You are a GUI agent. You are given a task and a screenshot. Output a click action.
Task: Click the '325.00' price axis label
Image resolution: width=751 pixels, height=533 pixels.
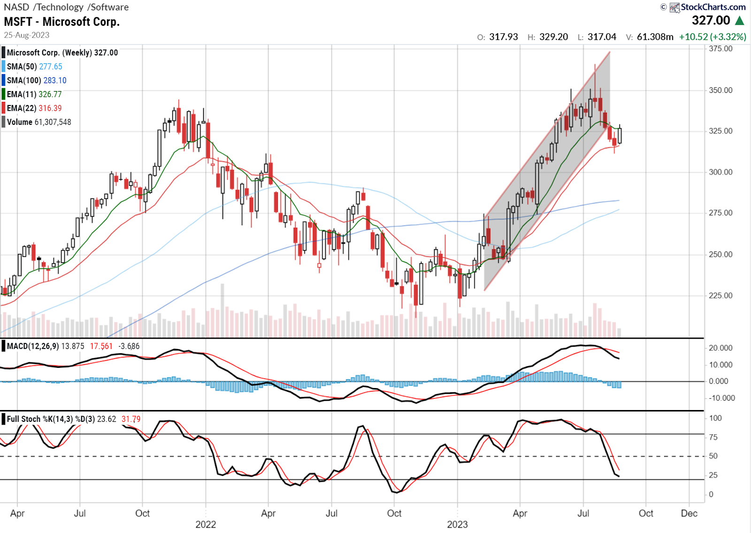720,131
